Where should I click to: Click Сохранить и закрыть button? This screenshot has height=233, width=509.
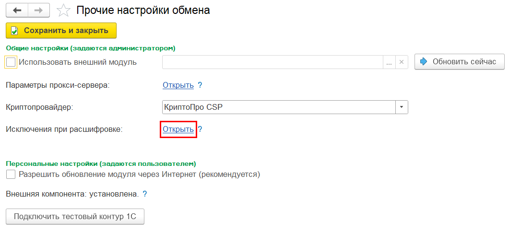(x=61, y=31)
